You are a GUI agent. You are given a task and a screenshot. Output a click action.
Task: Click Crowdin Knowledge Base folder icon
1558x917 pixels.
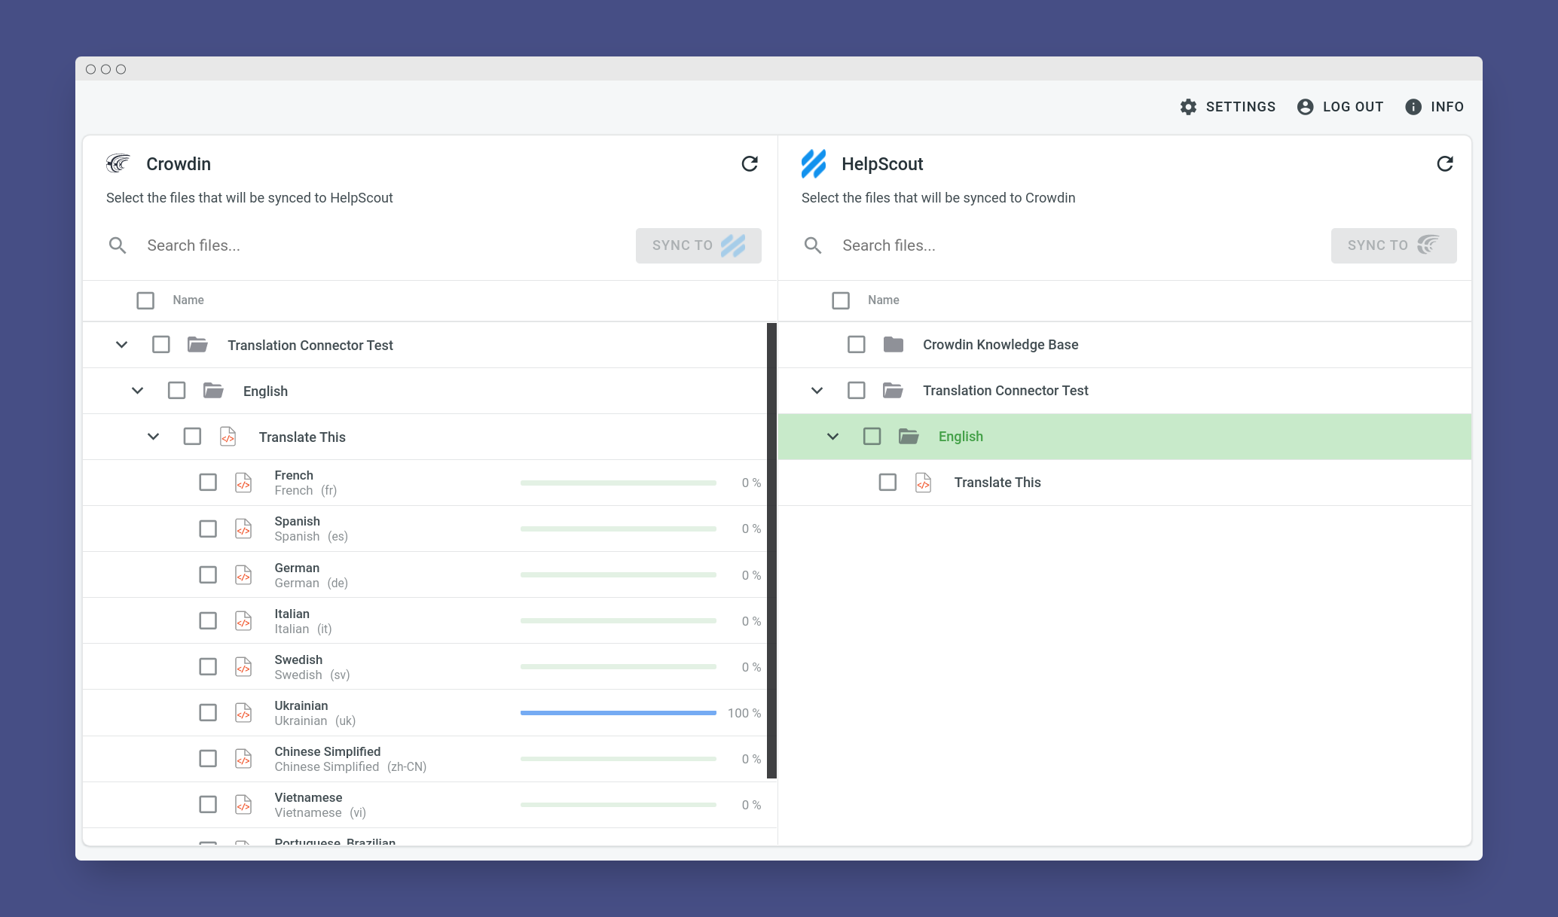894,345
